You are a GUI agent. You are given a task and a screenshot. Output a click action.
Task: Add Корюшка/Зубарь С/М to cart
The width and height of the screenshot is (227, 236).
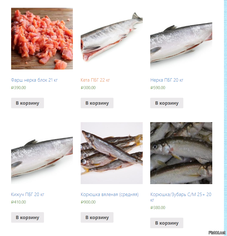click(x=167, y=223)
